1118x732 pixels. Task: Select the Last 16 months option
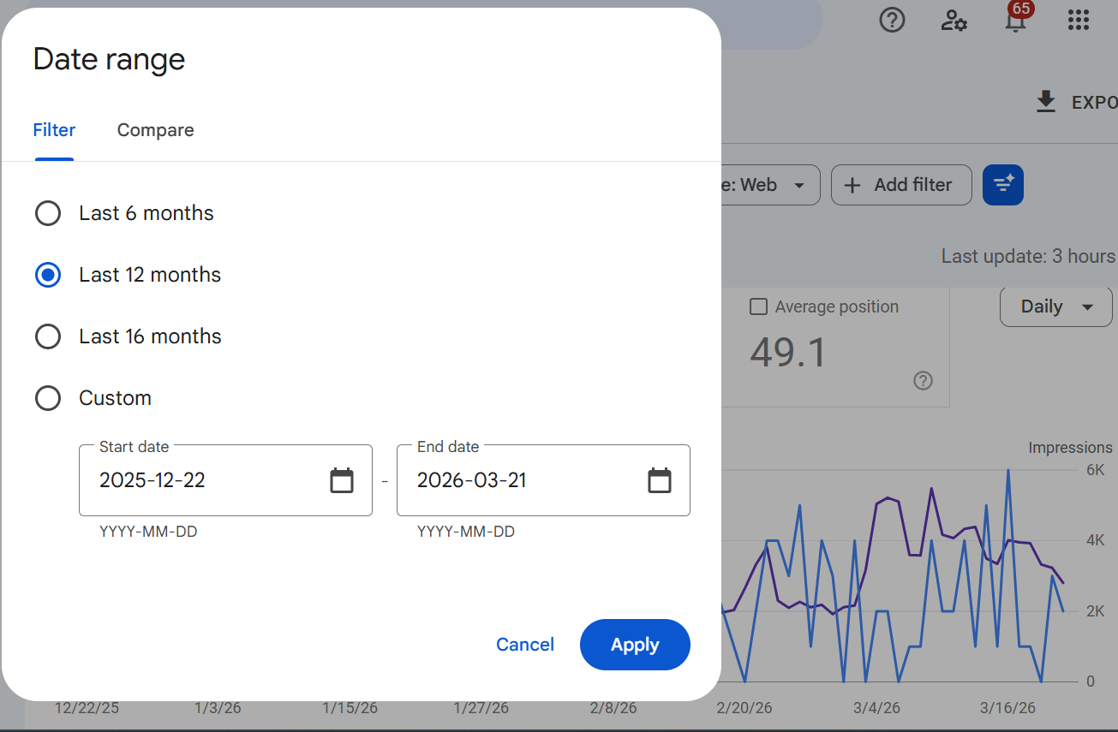[x=48, y=336]
